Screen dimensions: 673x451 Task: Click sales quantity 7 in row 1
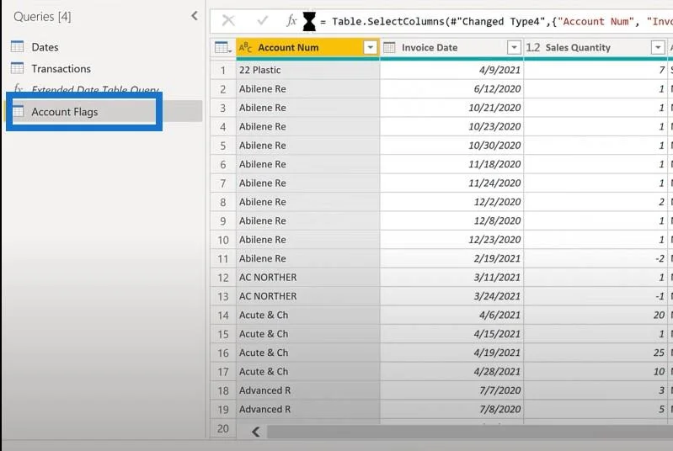(x=596, y=71)
